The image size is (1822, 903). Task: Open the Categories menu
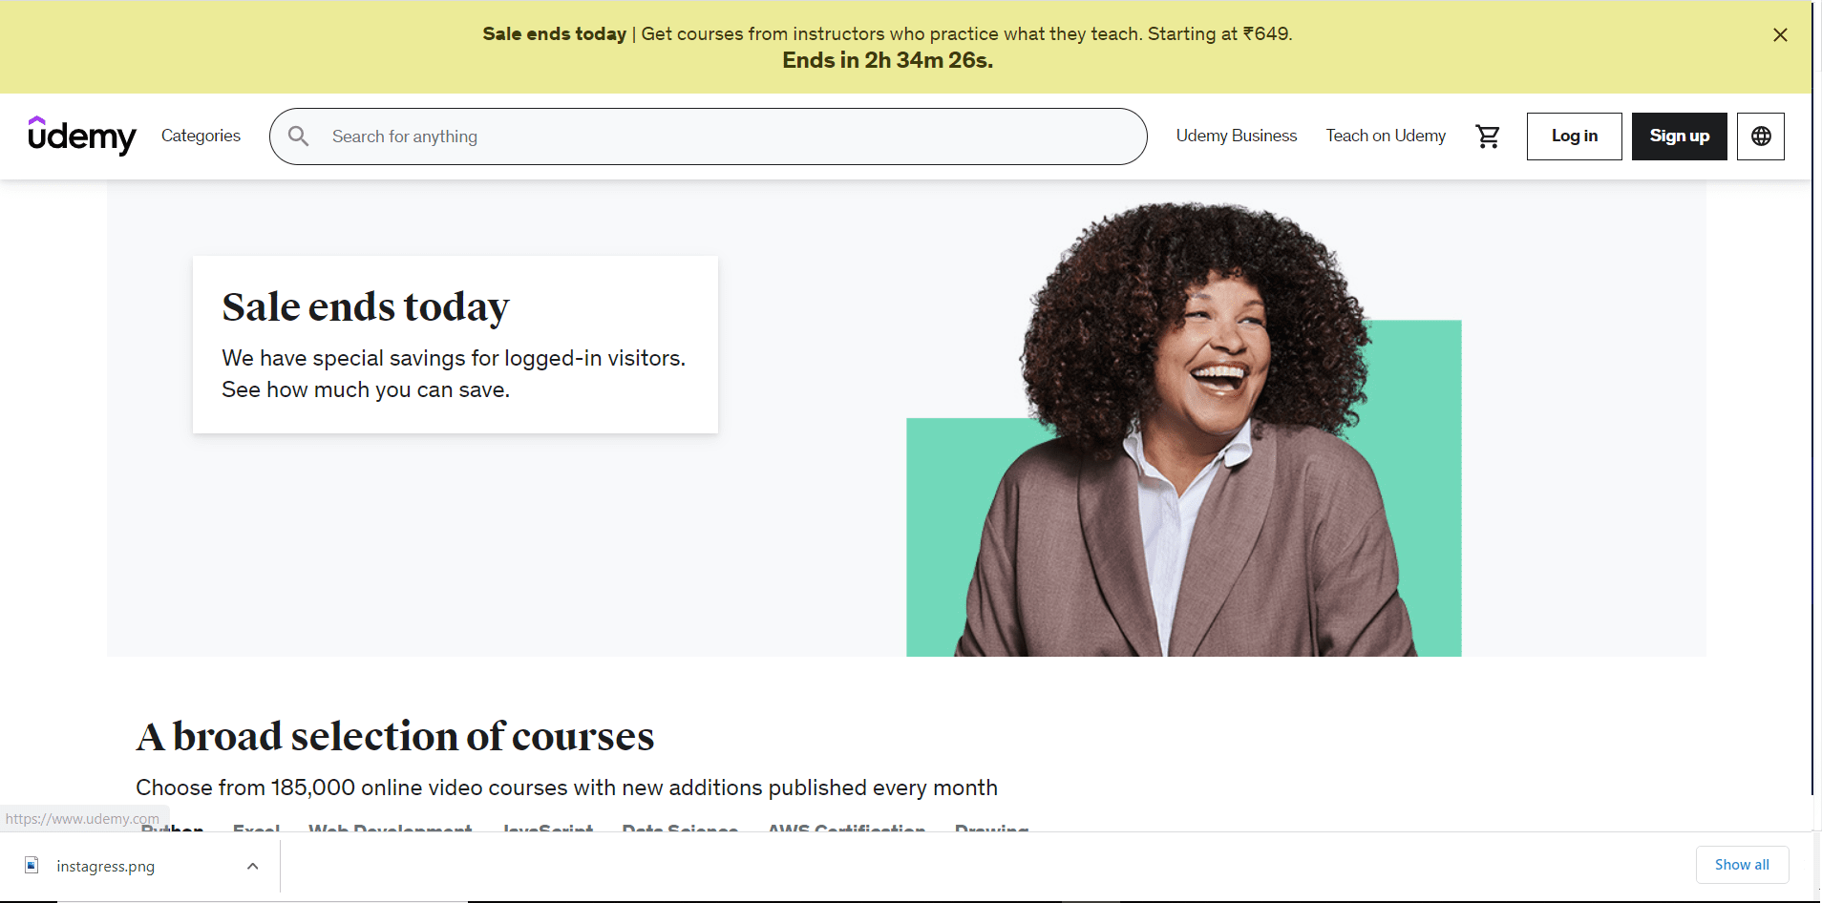201,136
